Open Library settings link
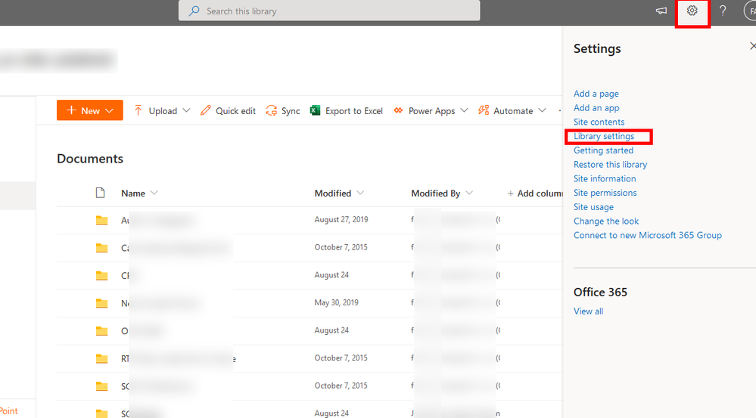Screen dimensions: 756x418 click(x=604, y=136)
